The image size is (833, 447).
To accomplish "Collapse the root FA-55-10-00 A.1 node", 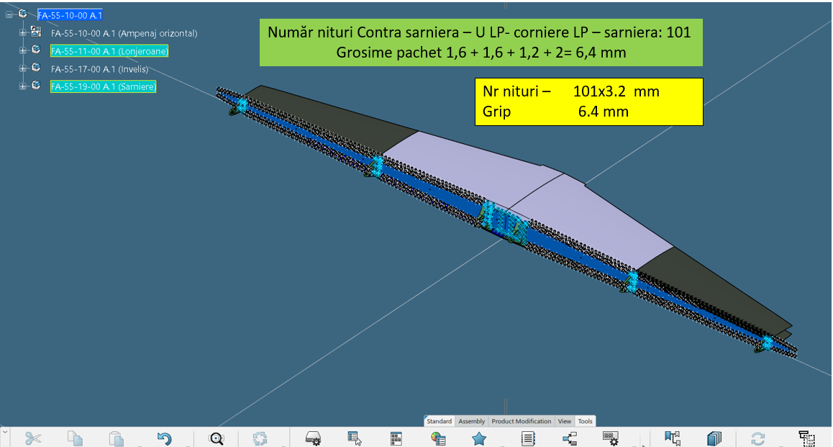I will [x=9, y=14].
